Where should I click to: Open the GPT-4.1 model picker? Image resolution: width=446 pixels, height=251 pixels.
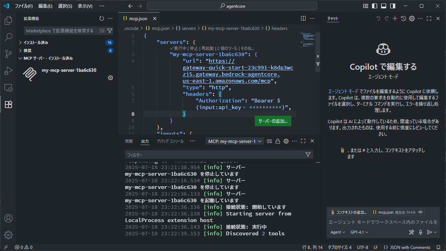click(359, 232)
